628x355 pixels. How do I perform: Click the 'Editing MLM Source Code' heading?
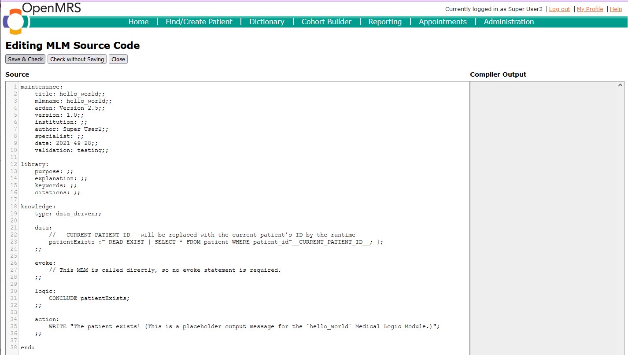click(73, 45)
